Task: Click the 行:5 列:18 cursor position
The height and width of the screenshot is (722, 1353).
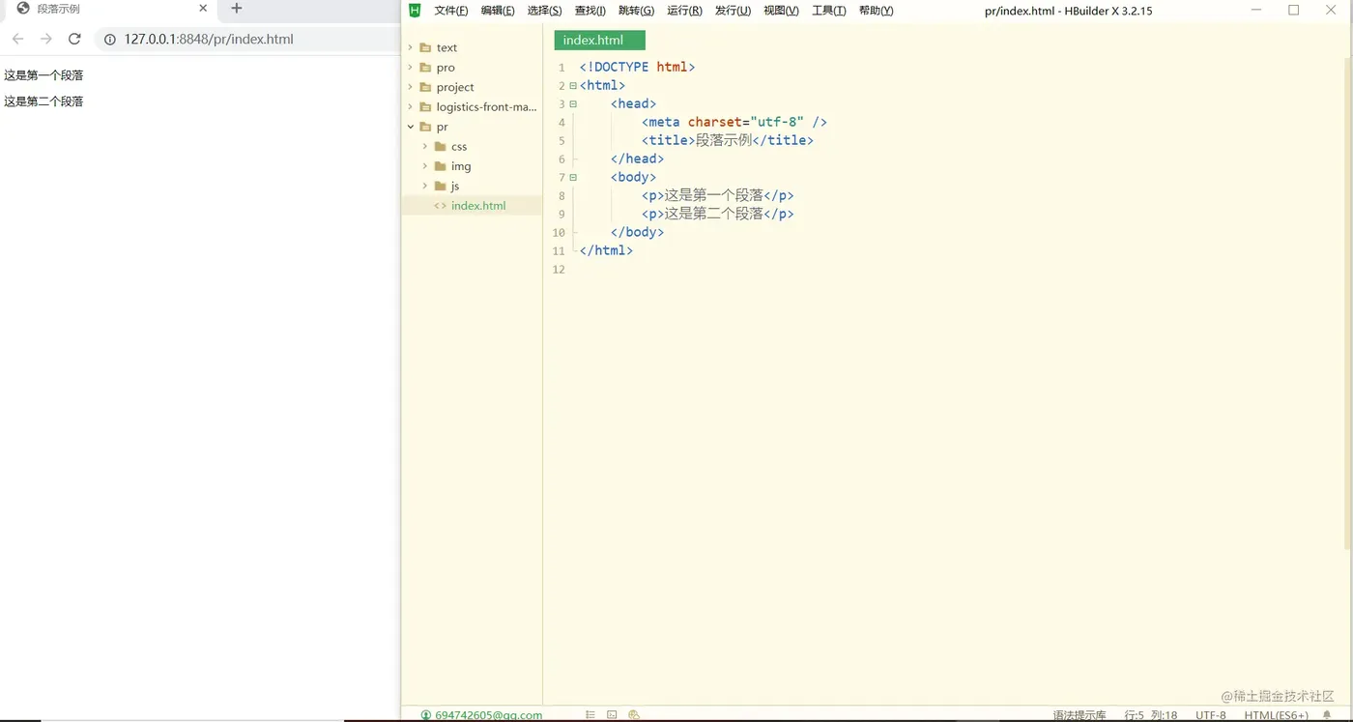Action: coord(1151,715)
